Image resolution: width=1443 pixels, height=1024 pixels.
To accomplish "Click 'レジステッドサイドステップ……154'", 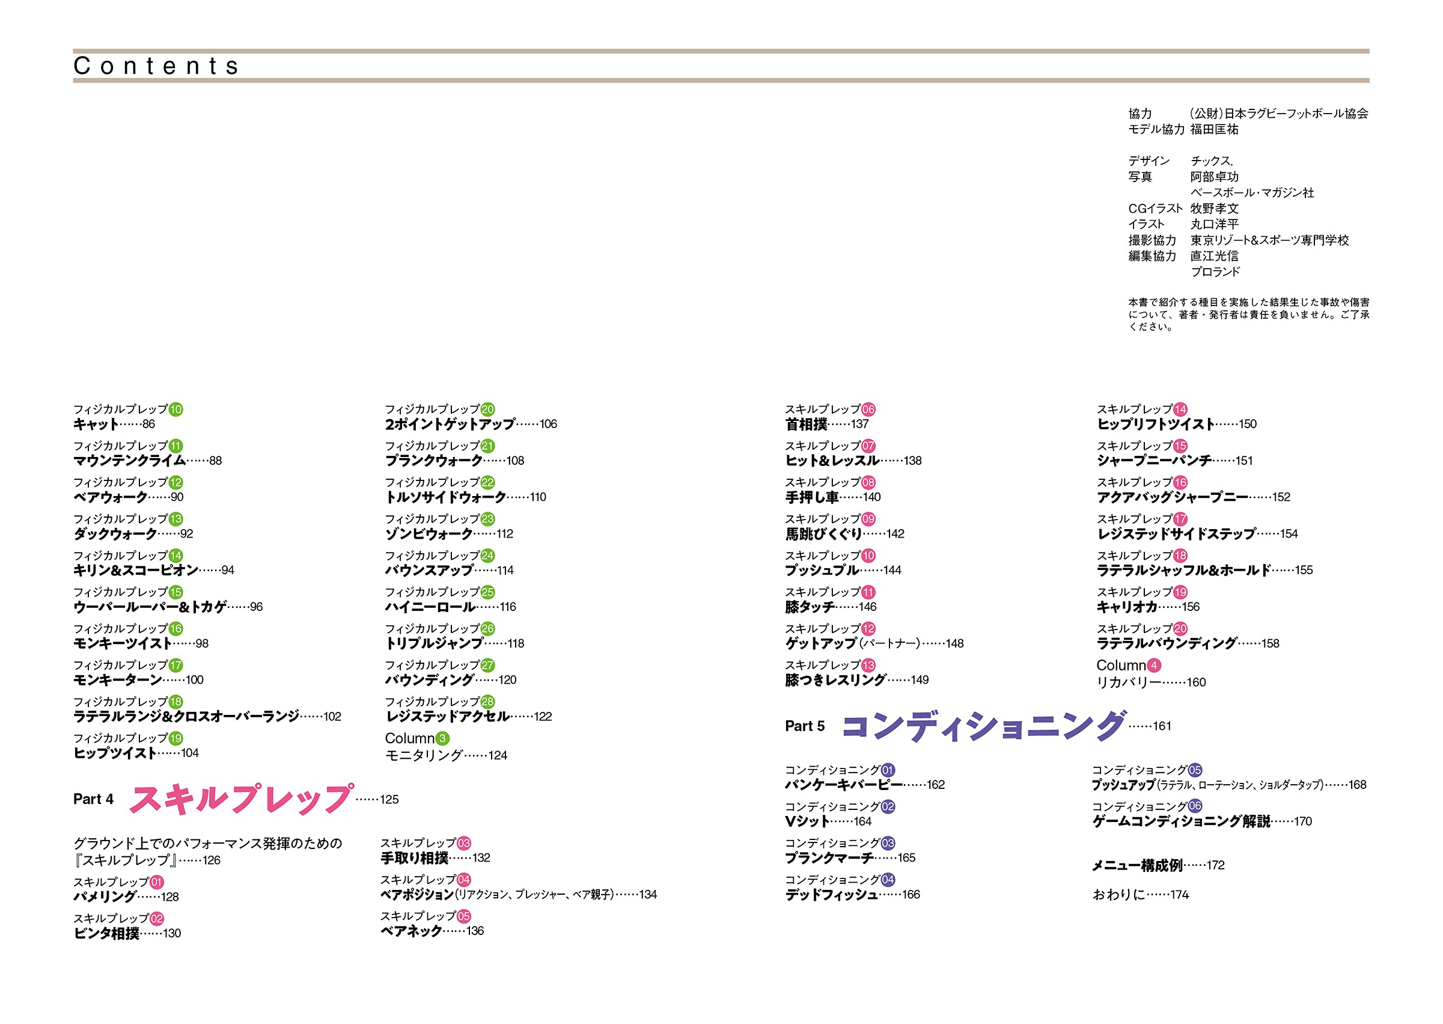I will (x=1197, y=533).
